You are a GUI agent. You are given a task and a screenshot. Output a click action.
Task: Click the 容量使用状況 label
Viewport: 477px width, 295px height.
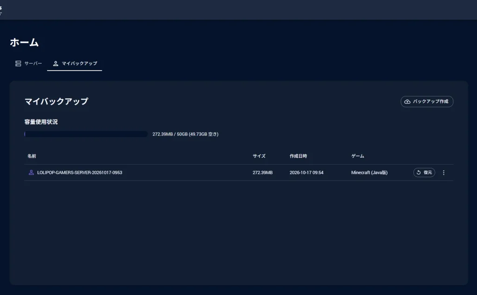pyautogui.click(x=41, y=122)
